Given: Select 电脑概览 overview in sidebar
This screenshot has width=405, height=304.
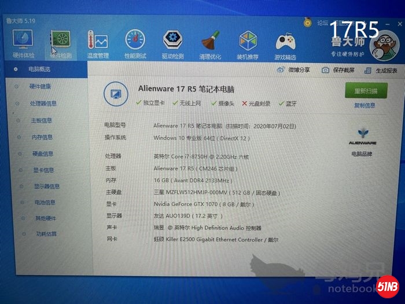Looking at the screenshot, I should (39, 69).
